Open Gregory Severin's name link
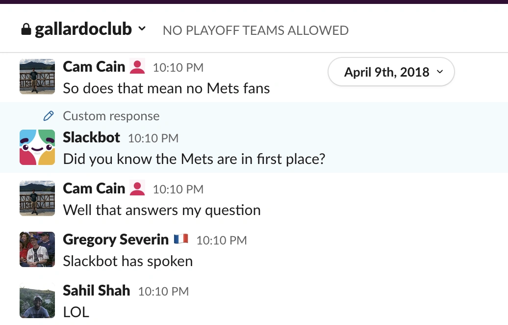 [115, 239]
